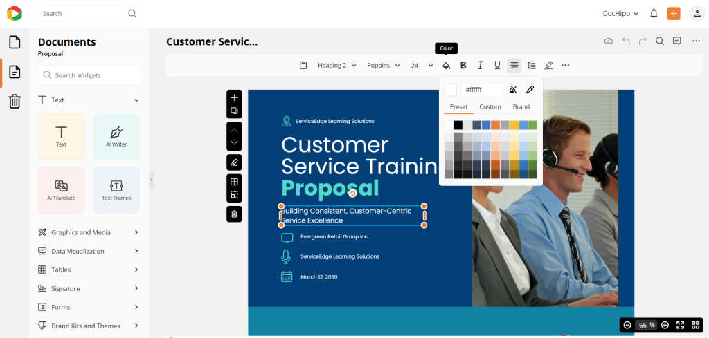This screenshot has width=709, height=338.
Task: Open the AI Writer widget
Action: click(116, 137)
